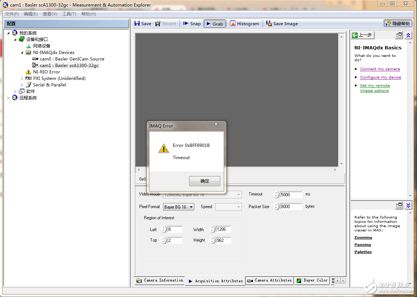Viewport: 417px width, 297px height.
Task: Collapse the NI-IMAQdx Devices node
Action: coord(22,53)
